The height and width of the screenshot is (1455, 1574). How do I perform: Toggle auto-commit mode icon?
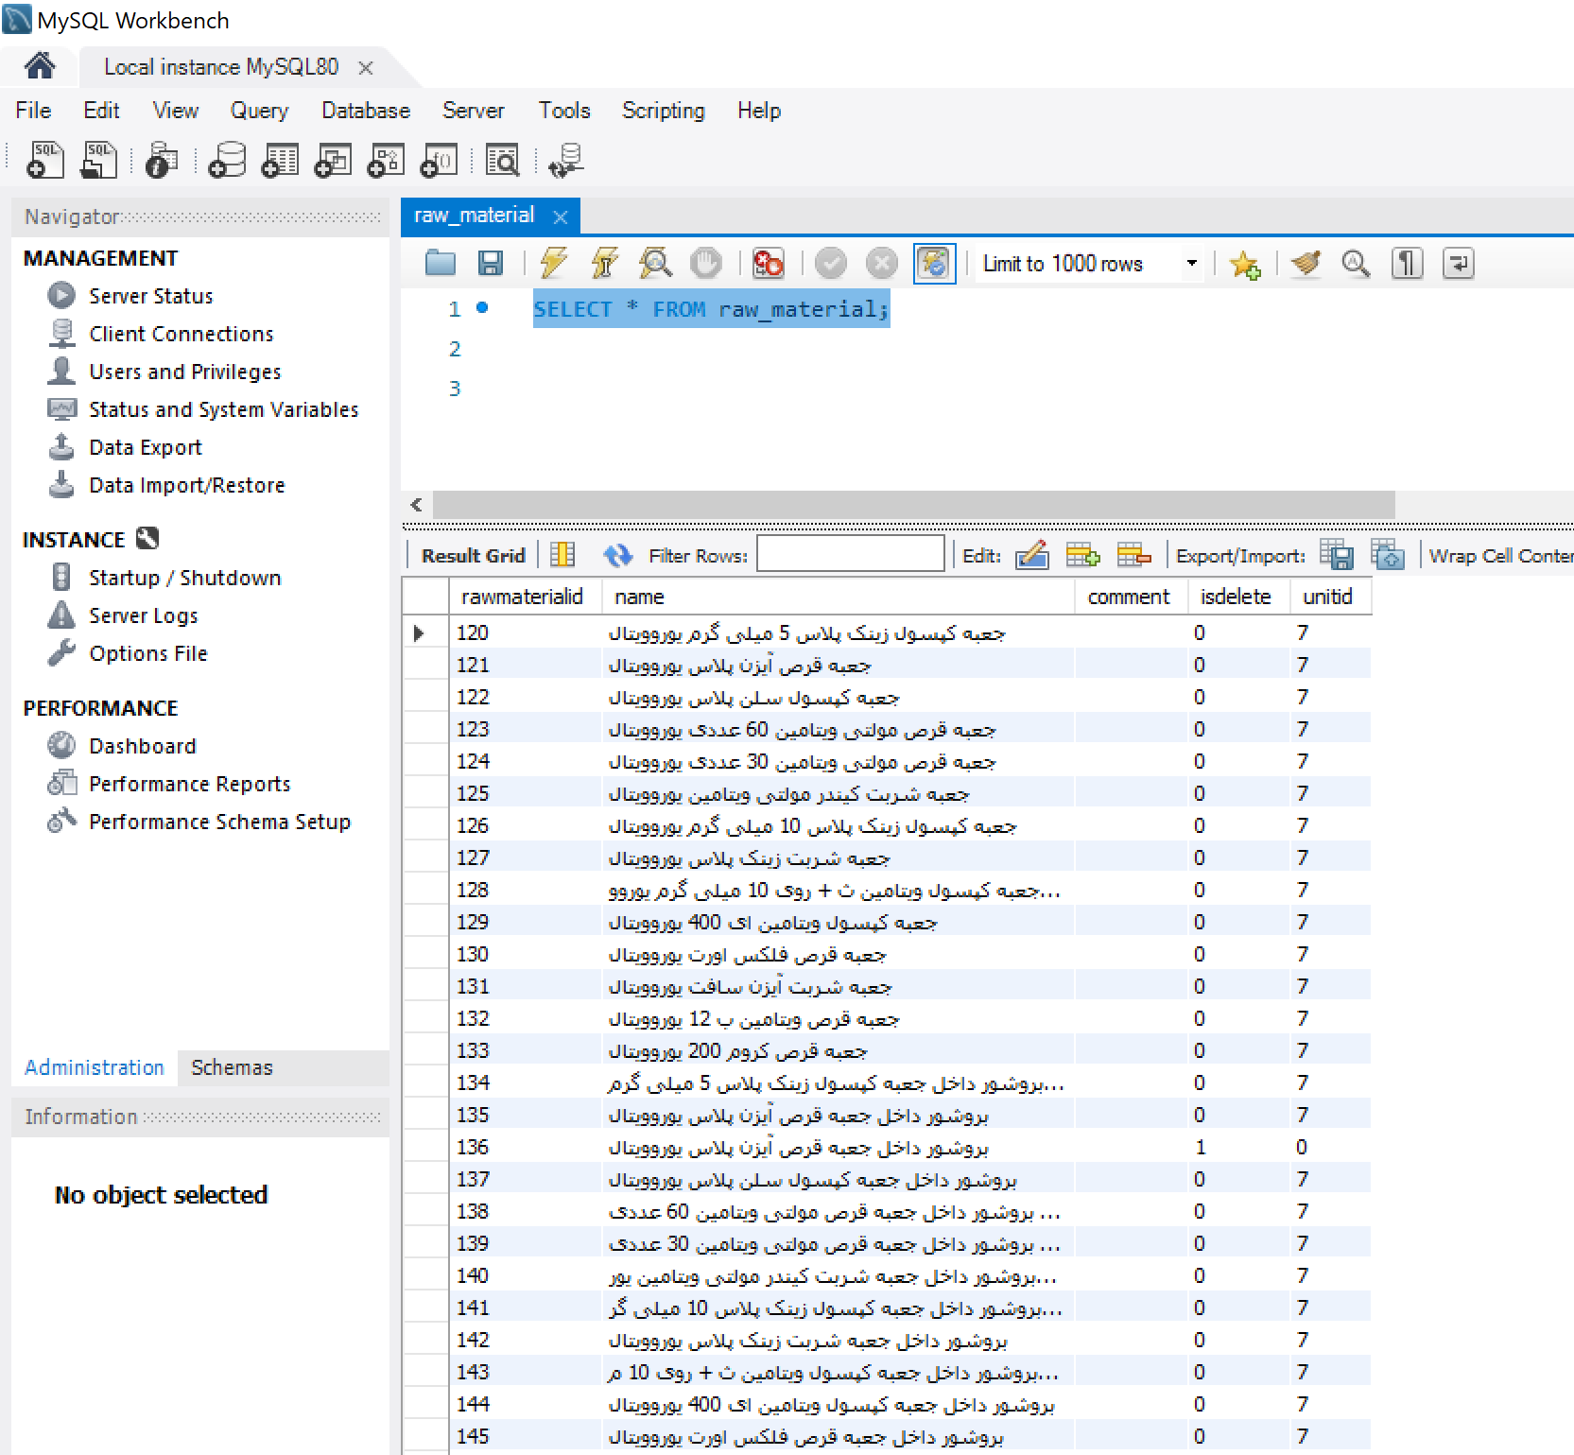[x=934, y=263]
